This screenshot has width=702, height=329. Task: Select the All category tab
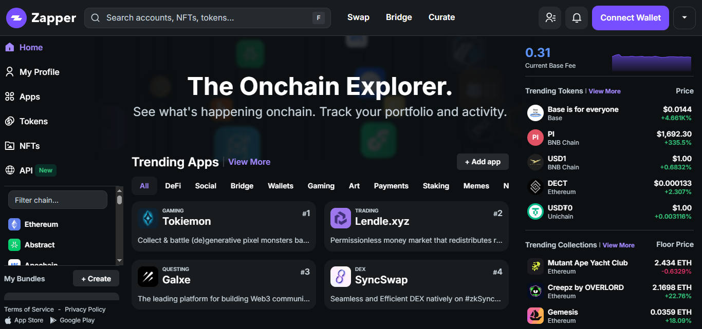pos(144,186)
